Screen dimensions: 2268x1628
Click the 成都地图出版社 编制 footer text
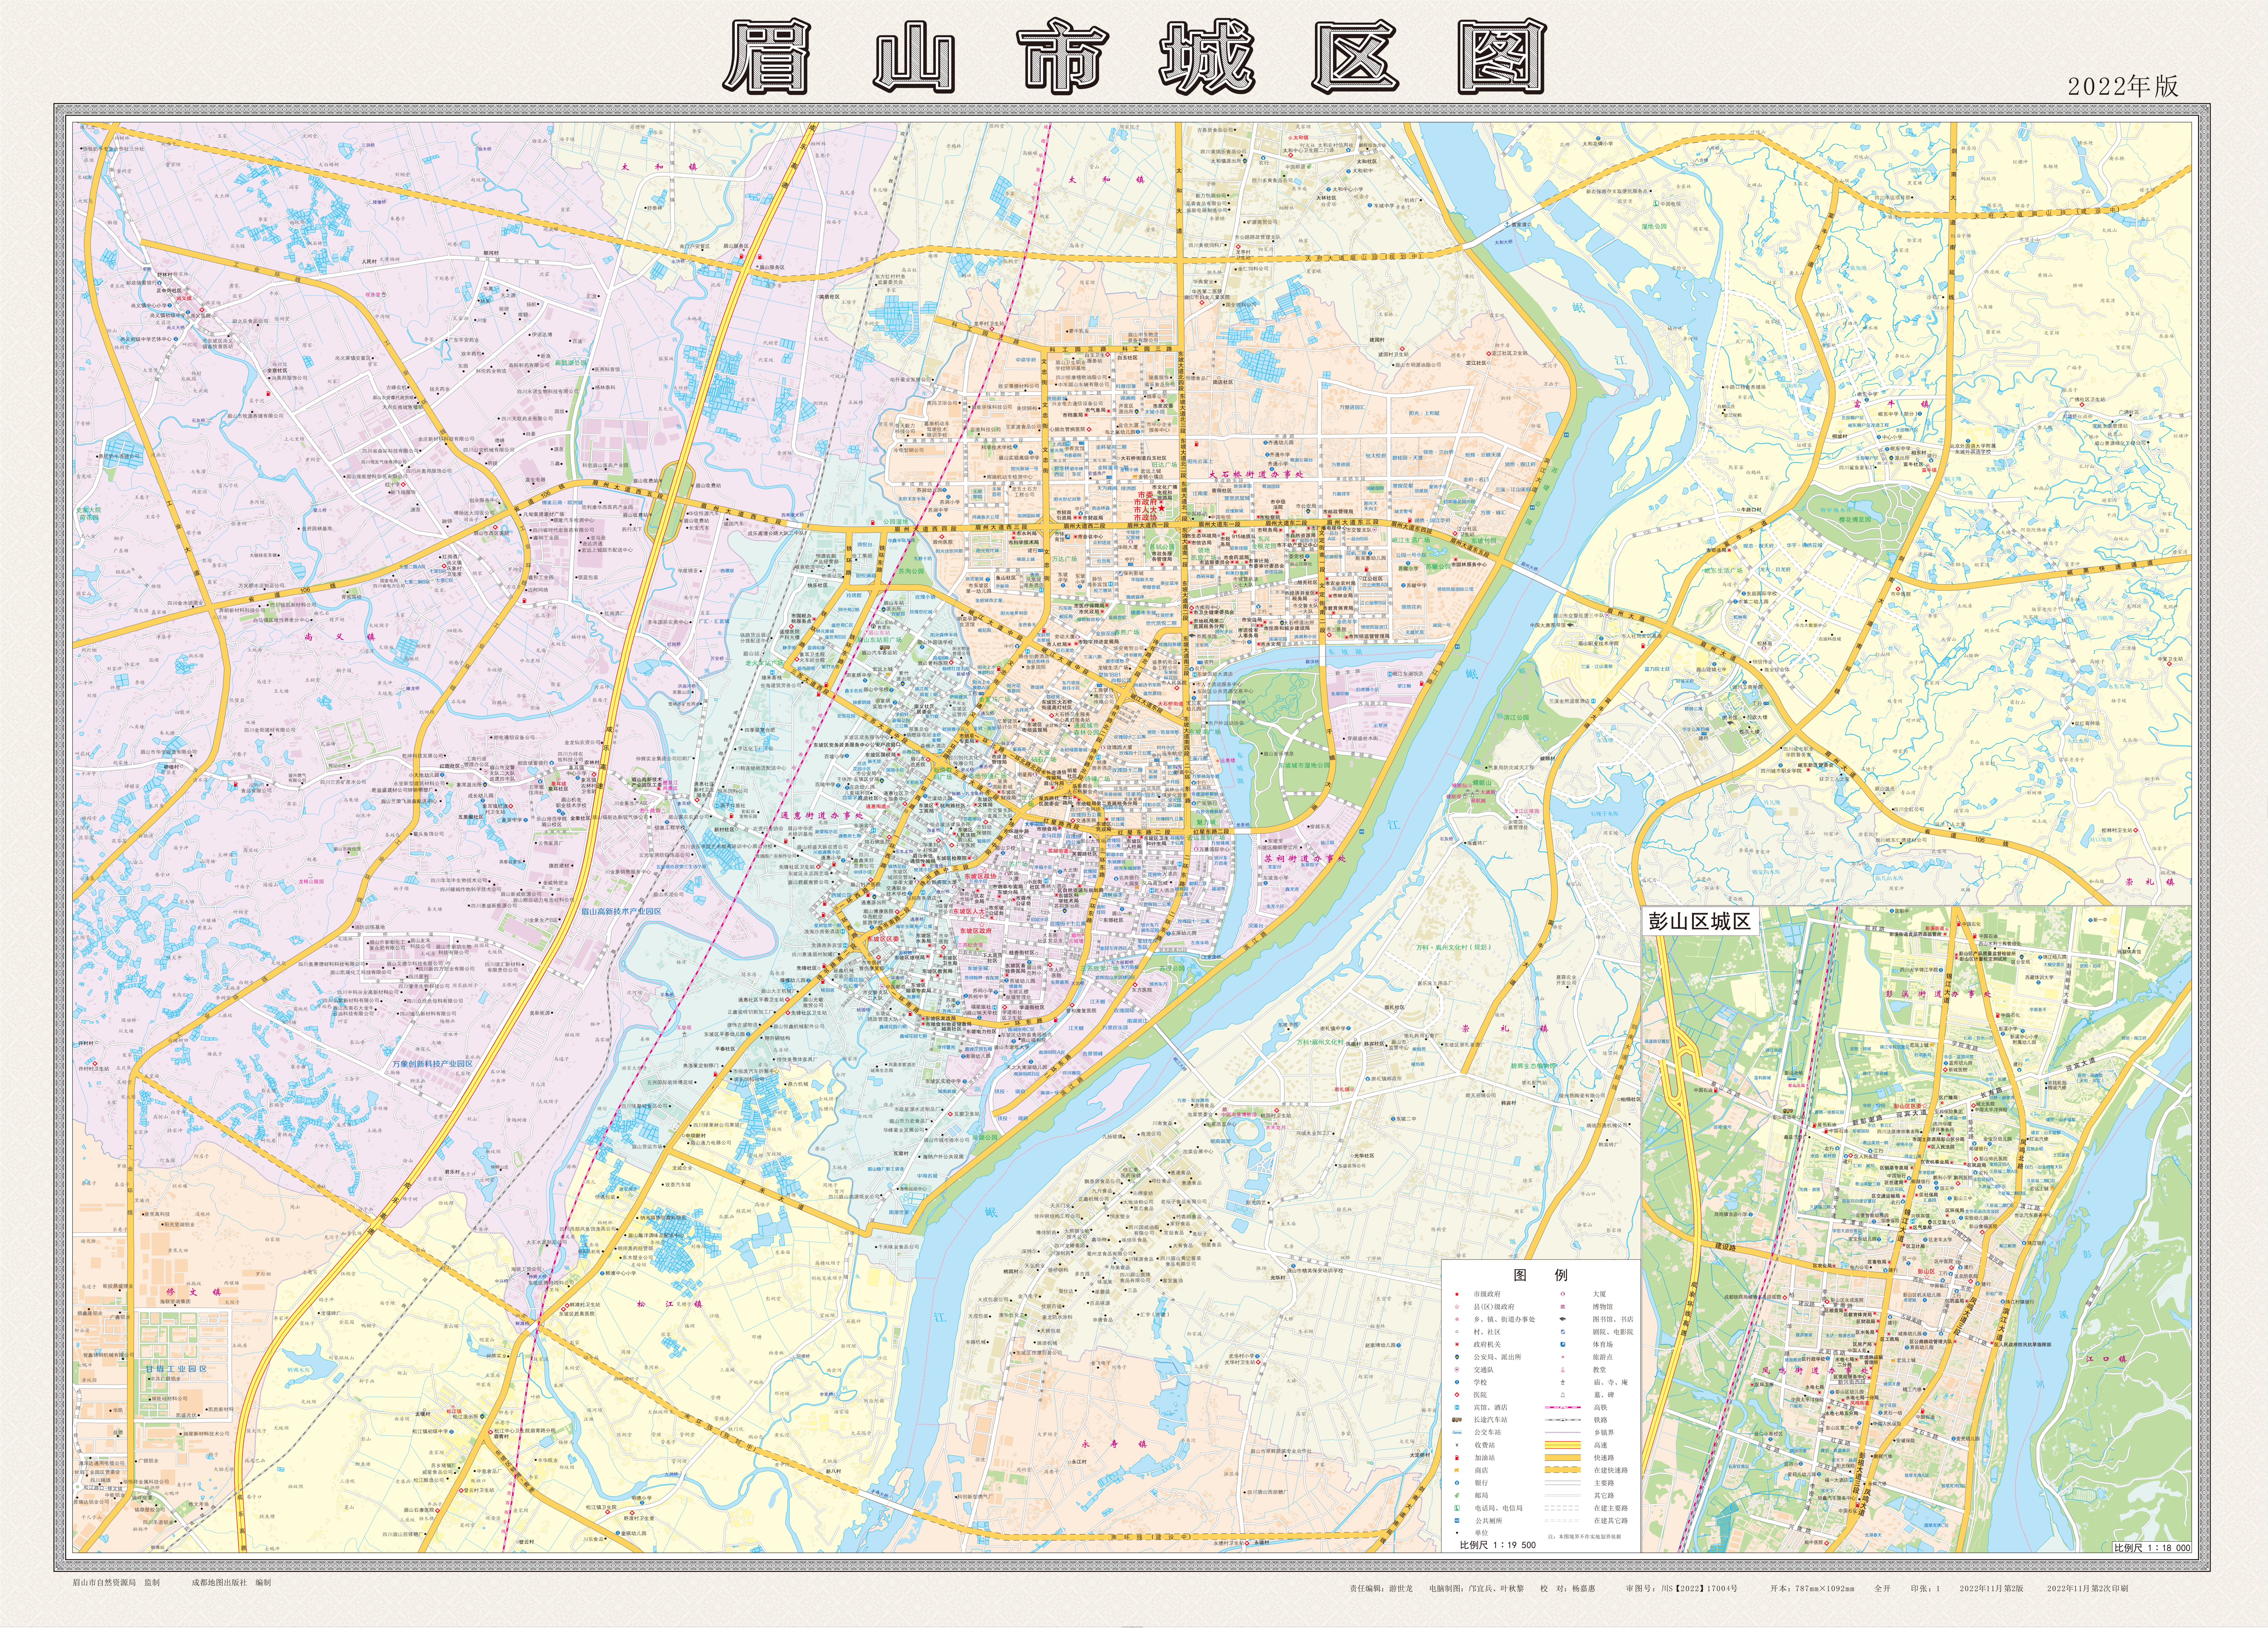pos(231,1583)
